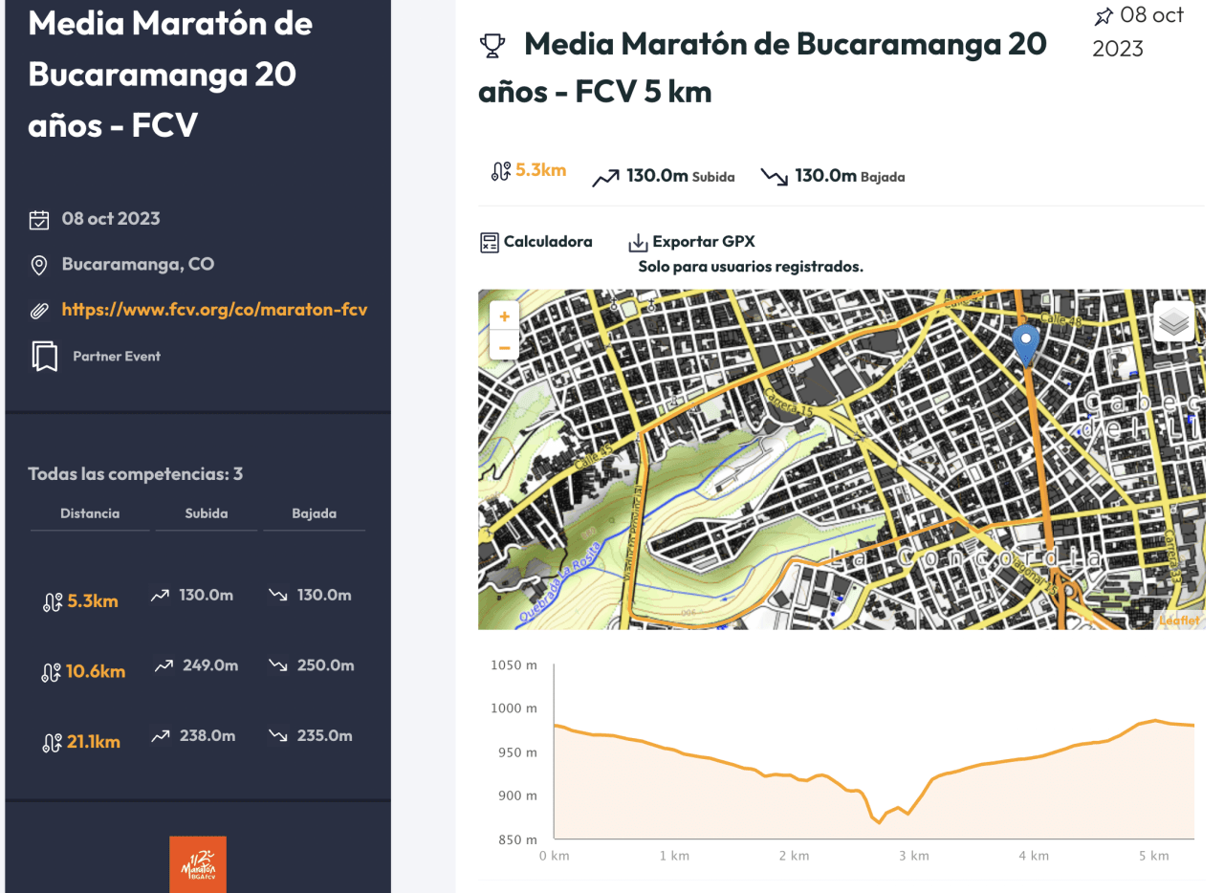Open the Leaflet attribution link
The height and width of the screenshot is (893, 1224).
[1178, 621]
